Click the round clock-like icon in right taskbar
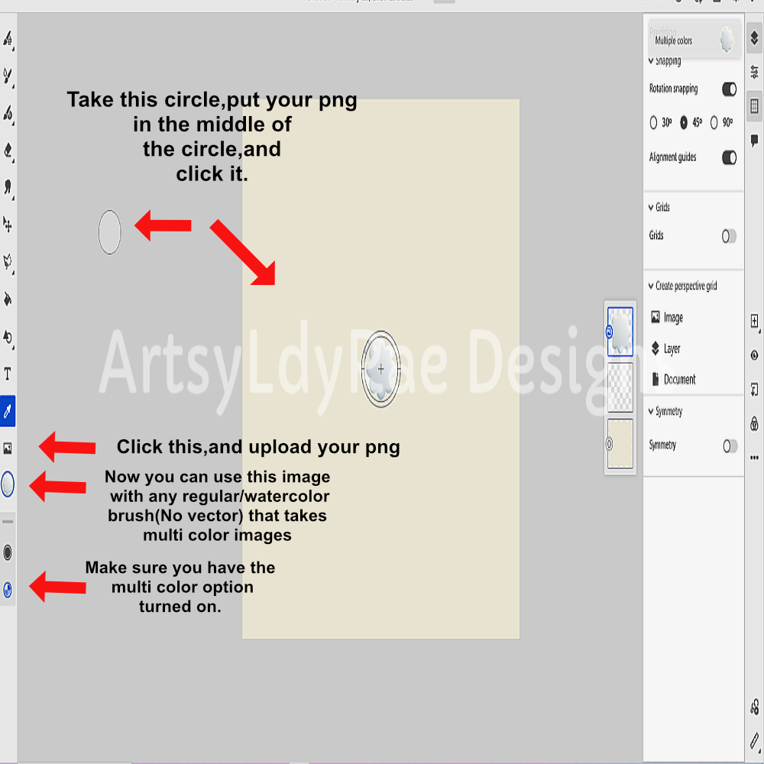Image resolution: width=764 pixels, height=764 pixels. coord(754,355)
